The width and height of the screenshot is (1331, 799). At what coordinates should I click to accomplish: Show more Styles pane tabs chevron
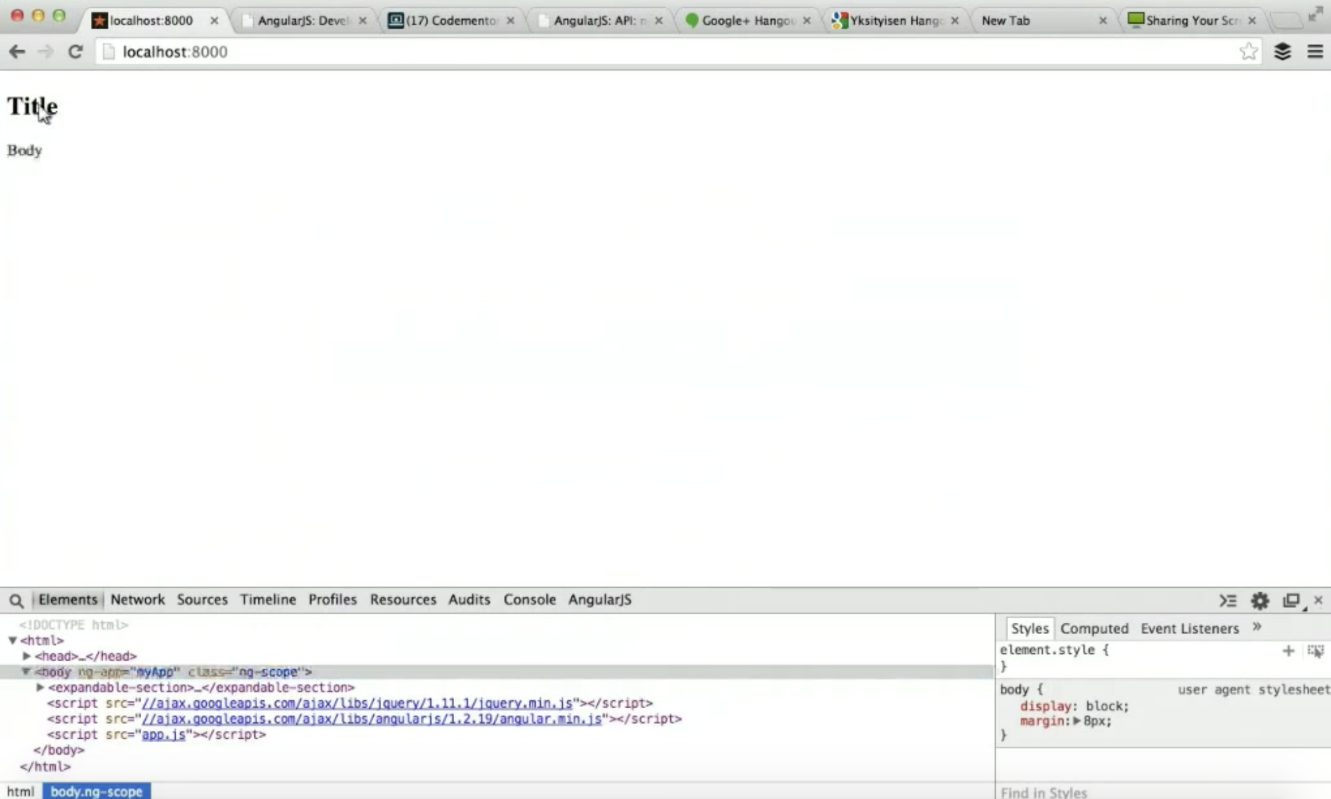pyautogui.click(x=1257, y=627)
